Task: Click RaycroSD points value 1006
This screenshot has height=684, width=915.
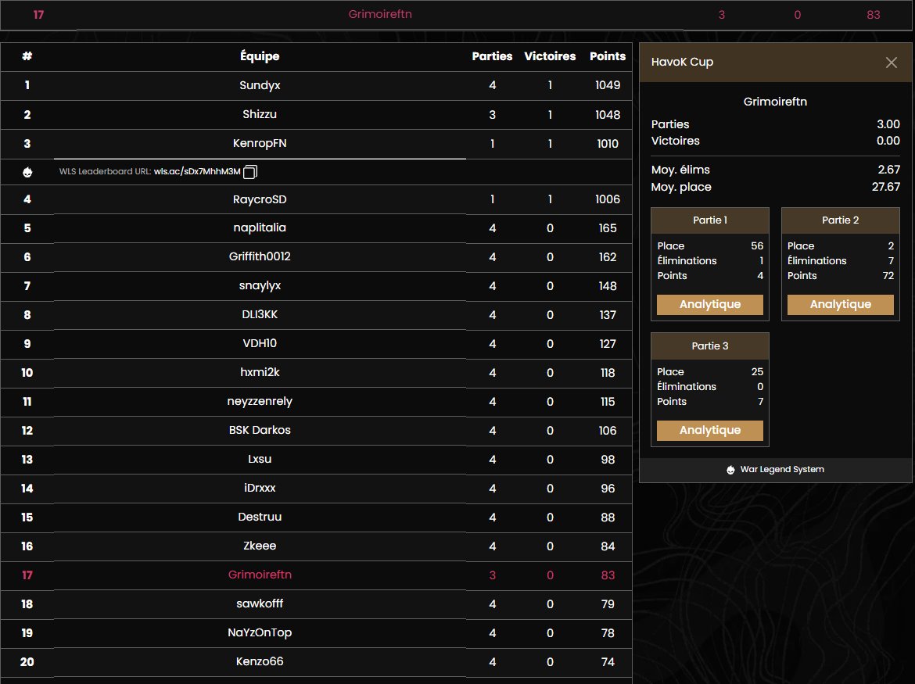Action: (x=608, y=199)
